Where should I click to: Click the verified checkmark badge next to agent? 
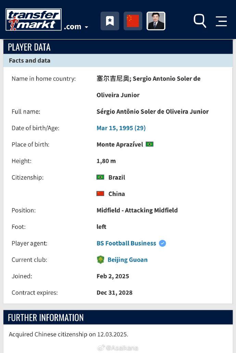click(x=162, y=243)
